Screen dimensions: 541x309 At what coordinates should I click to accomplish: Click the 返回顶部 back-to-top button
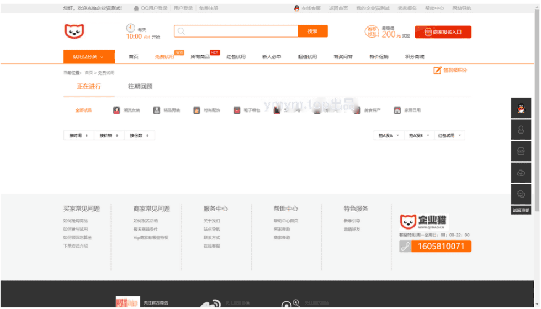coord(521,210)
